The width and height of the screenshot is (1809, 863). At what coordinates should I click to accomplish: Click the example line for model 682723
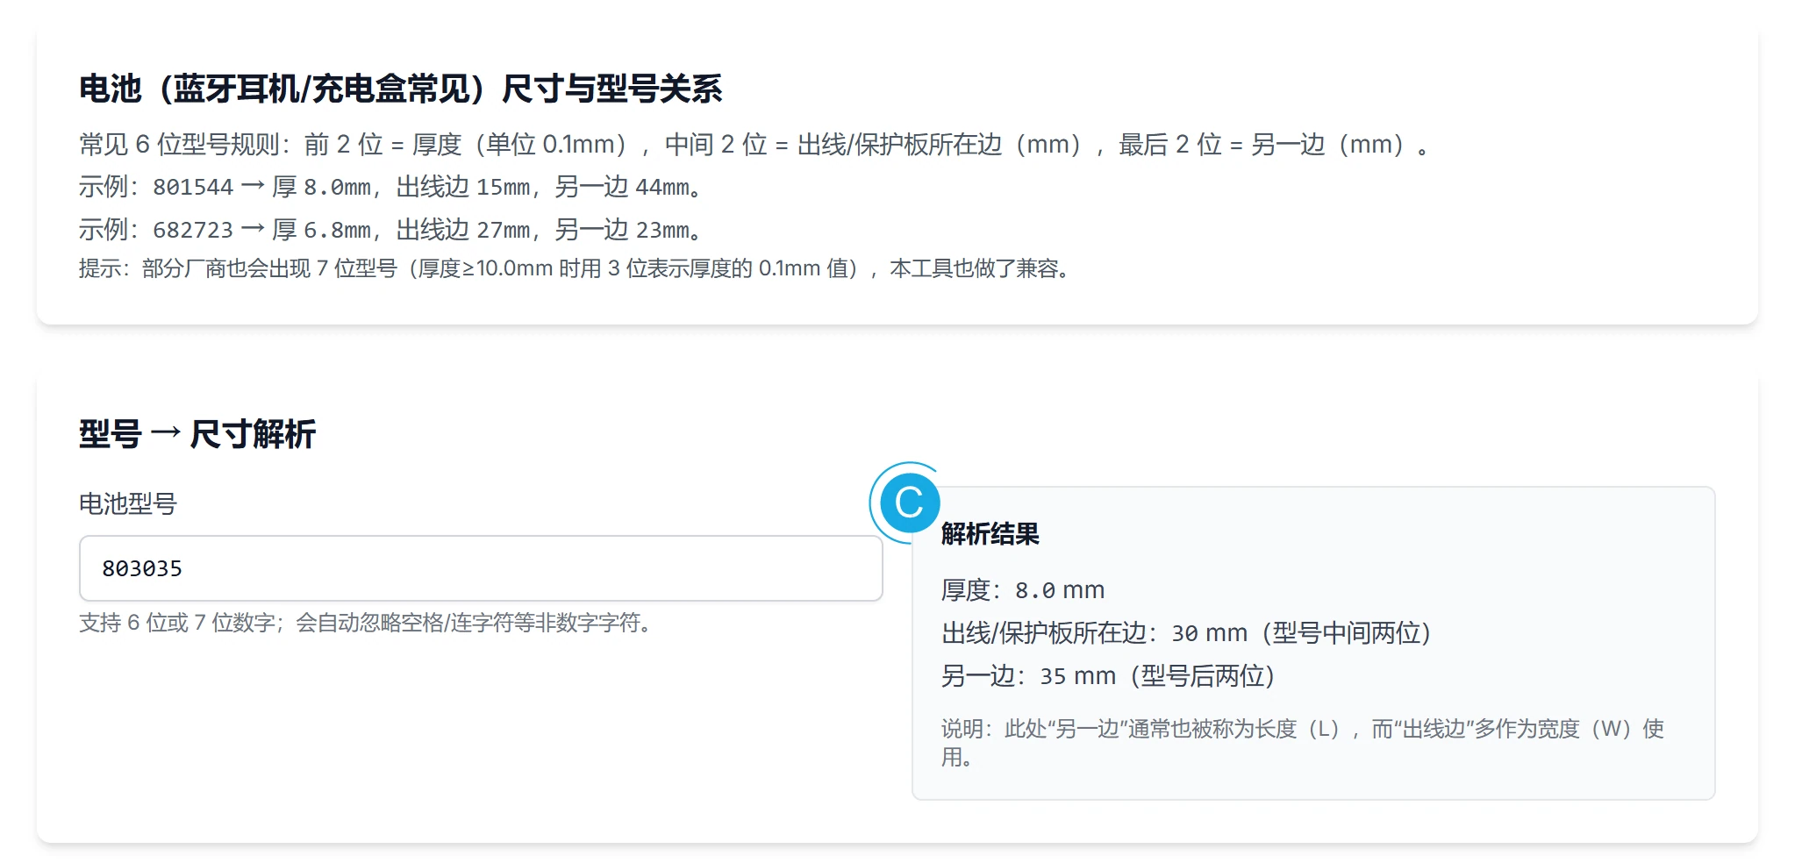[x=391, y=230]
